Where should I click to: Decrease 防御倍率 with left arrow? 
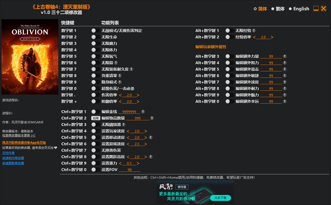tap(120, 101)
